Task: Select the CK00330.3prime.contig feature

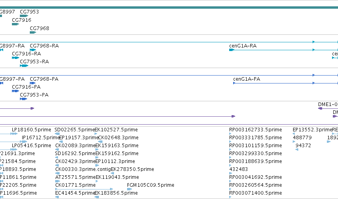Action: click(x=83, y=169)
